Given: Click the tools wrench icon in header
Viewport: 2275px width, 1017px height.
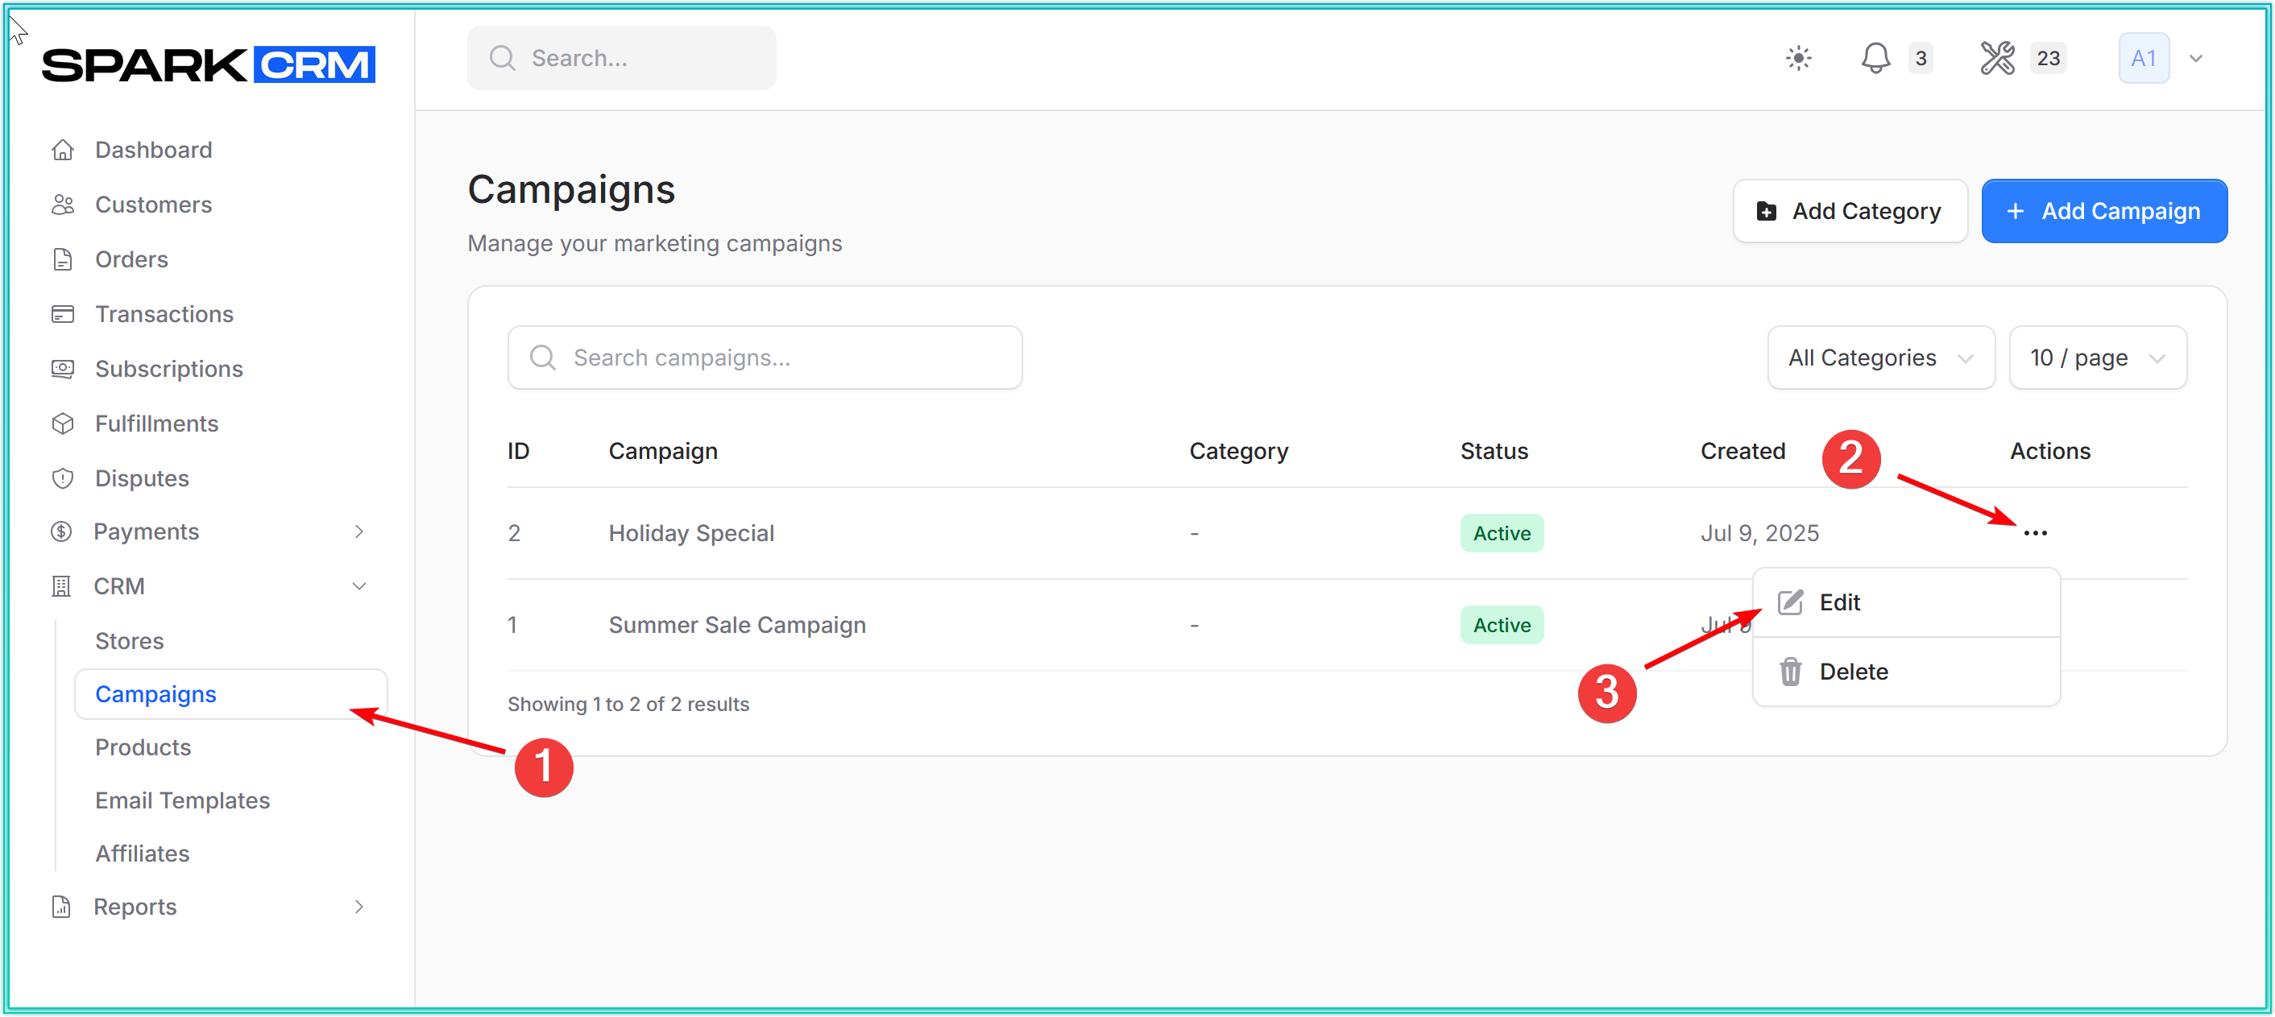Looking at the screenshot, I should [1997, 58].
